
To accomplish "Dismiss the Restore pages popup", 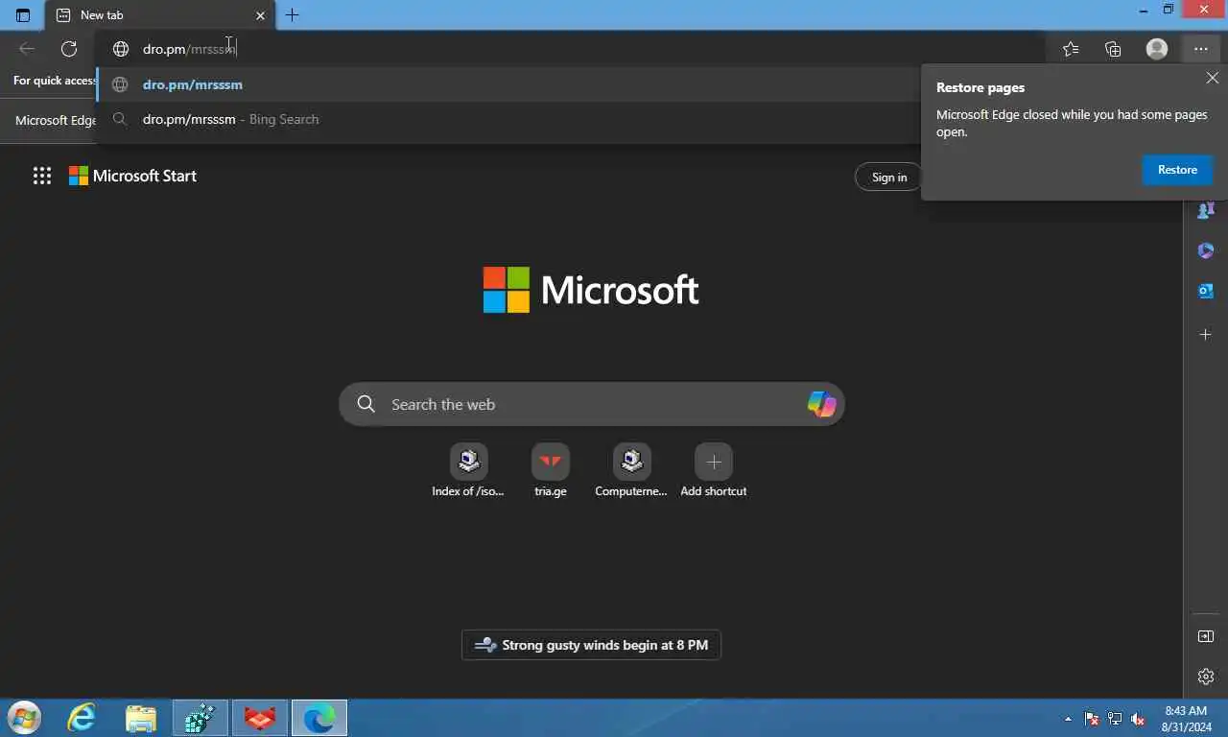I will point(1213,78).
